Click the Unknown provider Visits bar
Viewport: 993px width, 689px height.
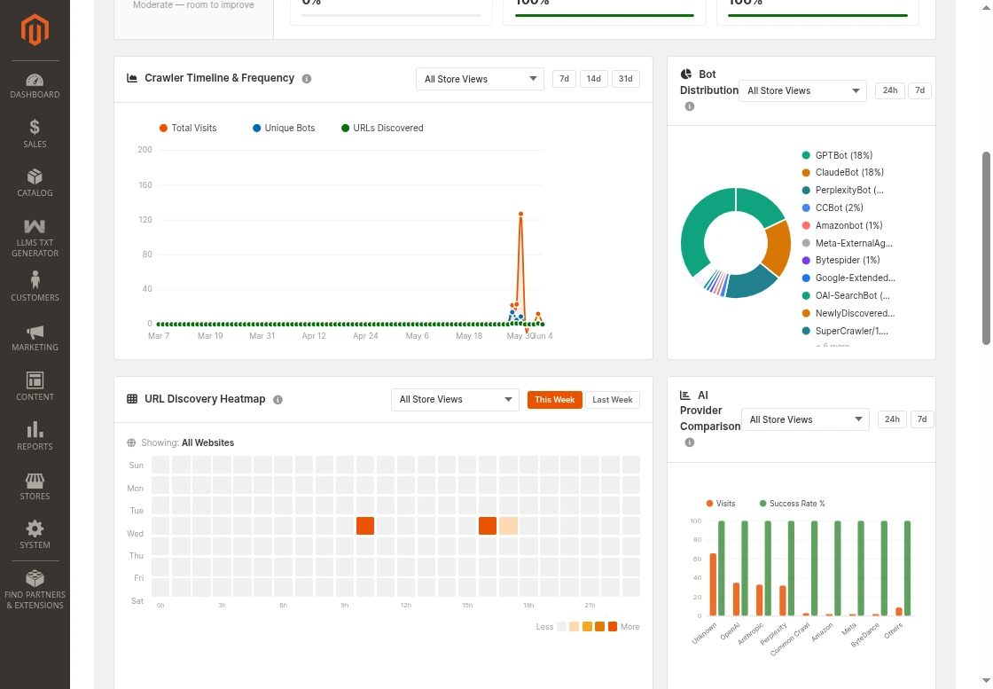tap(713, 584)
